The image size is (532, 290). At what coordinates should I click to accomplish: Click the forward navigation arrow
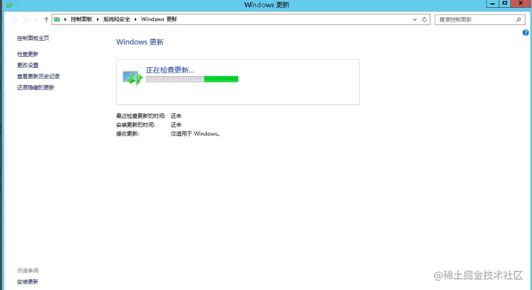26,19
